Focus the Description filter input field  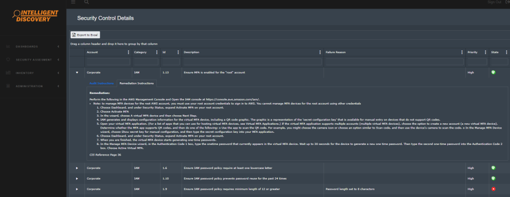pyautogui.click(x=253, y=62)
